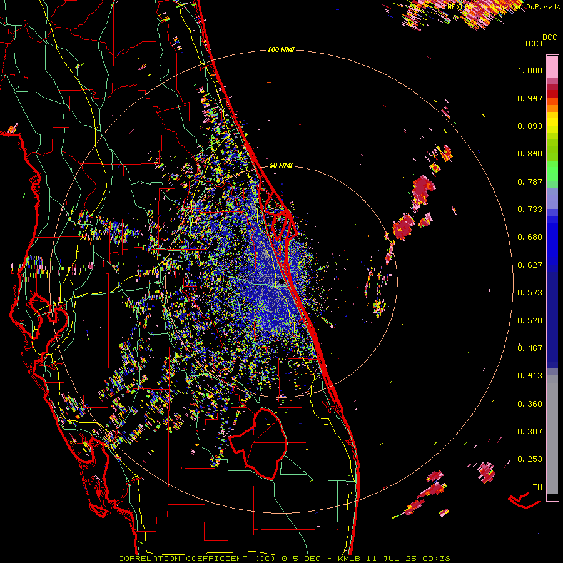563x563 pixels.
Task: Click the 0.787 legend value
Action: click(x=530, y=181)
